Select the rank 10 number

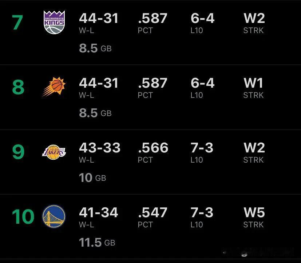23,217
